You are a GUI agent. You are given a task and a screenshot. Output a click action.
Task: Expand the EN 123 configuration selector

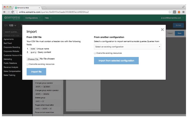(10, 25)
